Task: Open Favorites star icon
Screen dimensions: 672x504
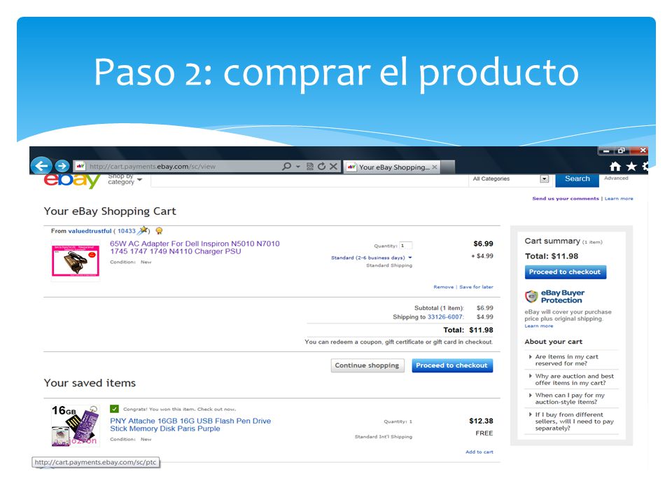Action: (631, 167)
